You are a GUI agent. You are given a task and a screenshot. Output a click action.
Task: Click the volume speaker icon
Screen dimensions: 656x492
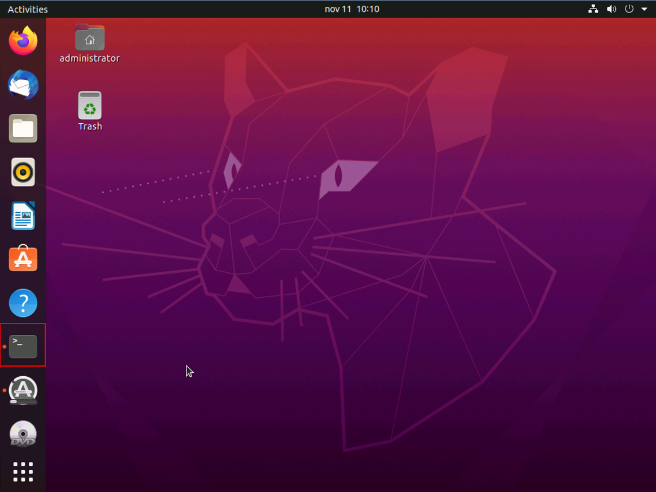(x=611, y=9)
